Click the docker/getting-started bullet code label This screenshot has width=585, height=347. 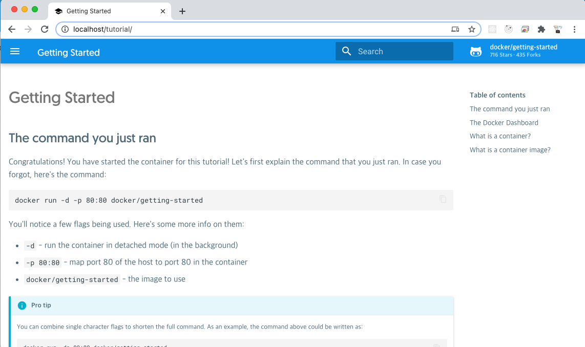pyautogui.click(x=72, y=279)
